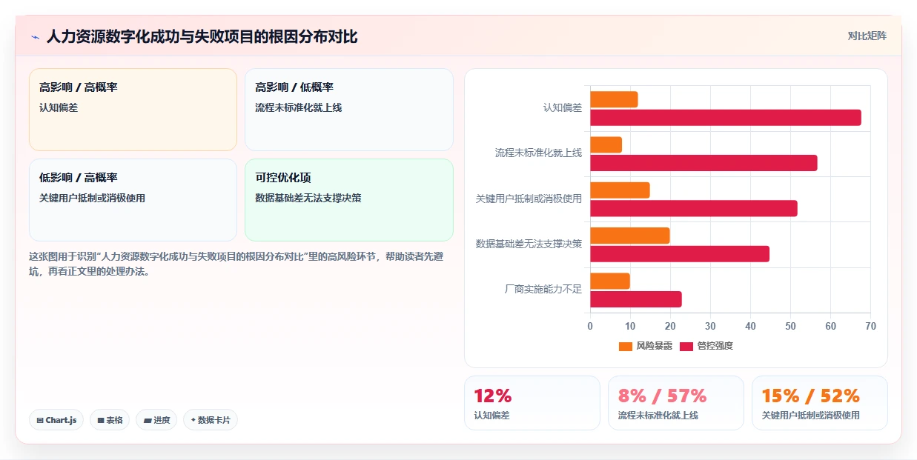Image resolution: width=917 pixels, height=460 pixels.
Task: Click the orange 认知偏差 风险暴露 bar
Action: (x=614, y=99)
